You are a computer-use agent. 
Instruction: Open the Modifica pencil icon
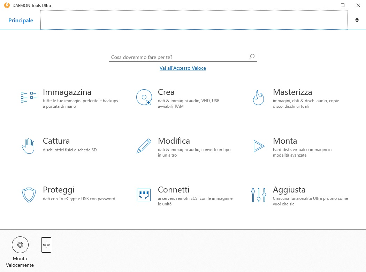pyautogui.click(x=144, y=146)
